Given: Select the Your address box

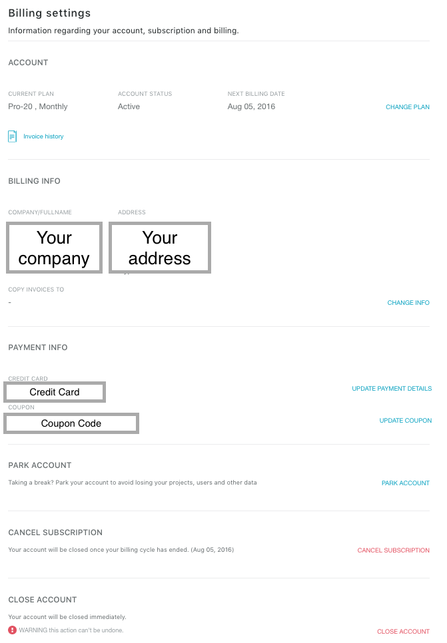Looking at the screenshot, I should point(160,248).
